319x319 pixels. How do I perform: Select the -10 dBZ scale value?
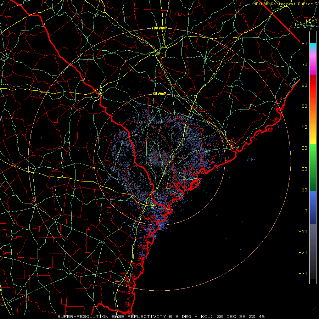[303, 232]
